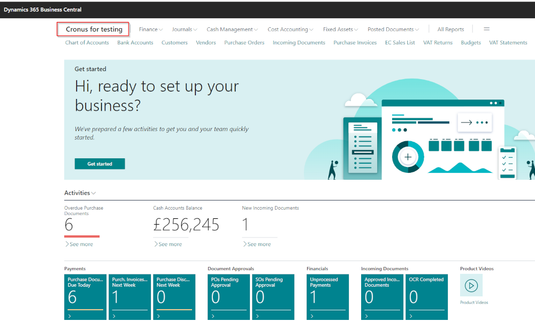Open the hamburger more-options menu icon
Image resolution: width=535 pixels, height=321 pixels.
point(486,29)
